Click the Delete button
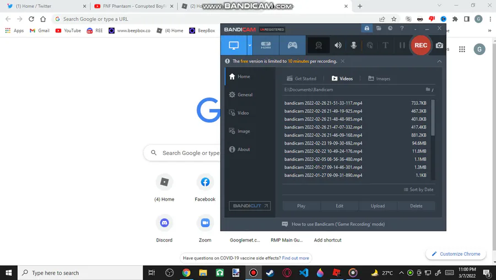The width and height of the screenshot is (496, 280). (416, 206)
